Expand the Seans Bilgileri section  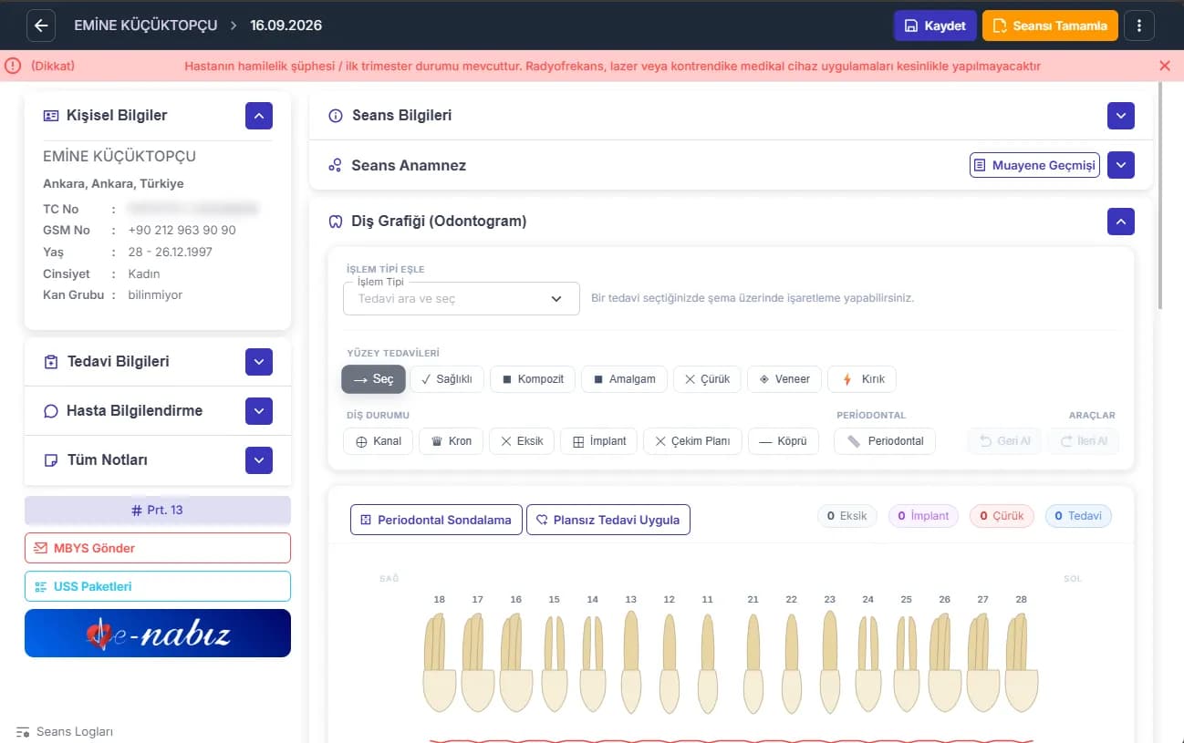tap(1121, 116)
